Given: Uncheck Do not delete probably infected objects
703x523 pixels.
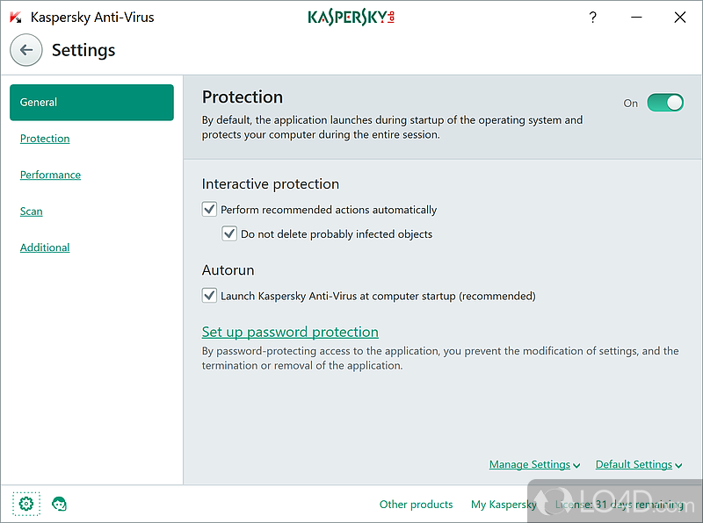Looking at the screenshot, I should [229, 233].
